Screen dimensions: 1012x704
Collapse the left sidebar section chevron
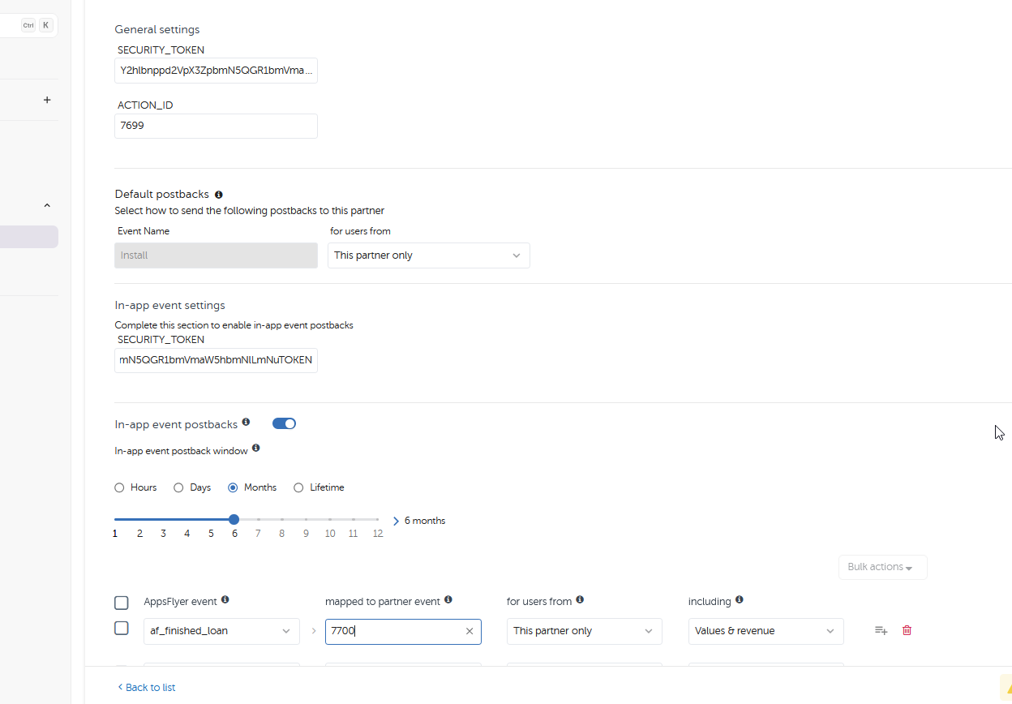pos(47,205)
